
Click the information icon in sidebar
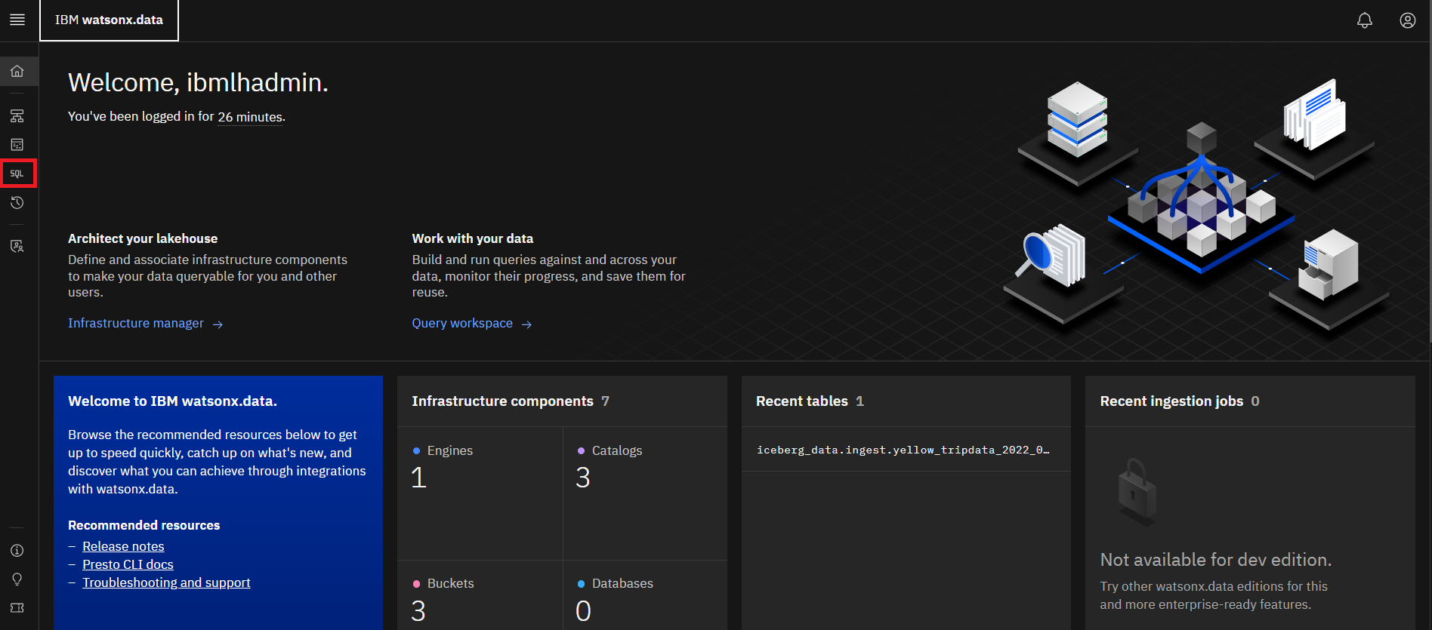tap(17, 551)
